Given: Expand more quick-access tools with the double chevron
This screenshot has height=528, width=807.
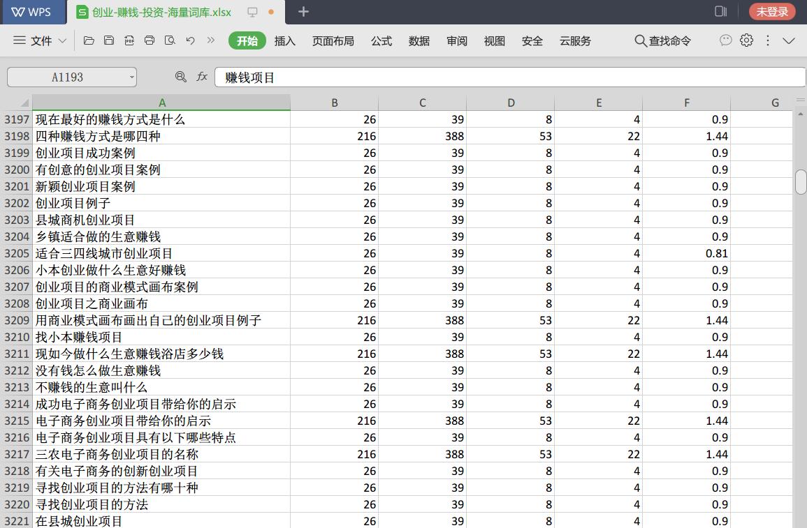Looking at the screenshot, I should [x=210, y=40].
